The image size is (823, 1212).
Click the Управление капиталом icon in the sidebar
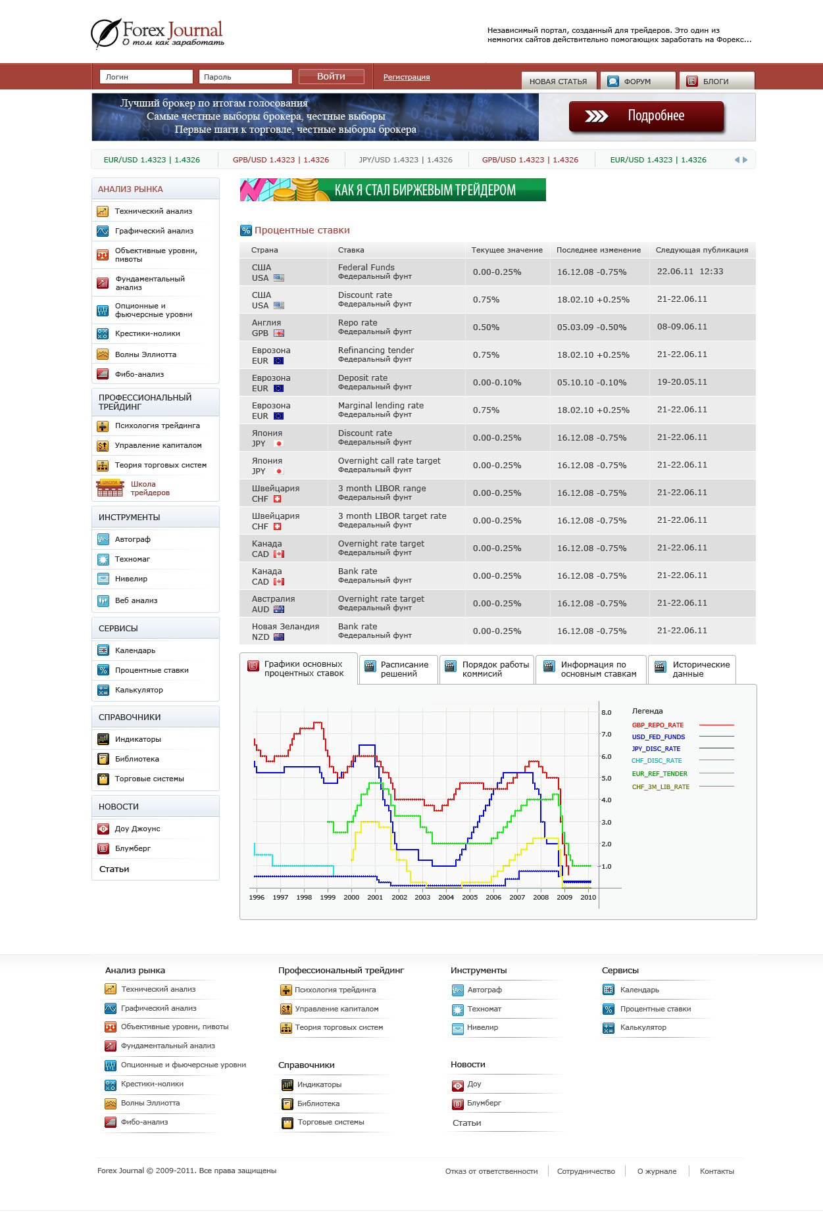point(103,445)
